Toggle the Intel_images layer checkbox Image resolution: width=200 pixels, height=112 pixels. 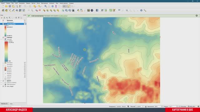(3, 86)
